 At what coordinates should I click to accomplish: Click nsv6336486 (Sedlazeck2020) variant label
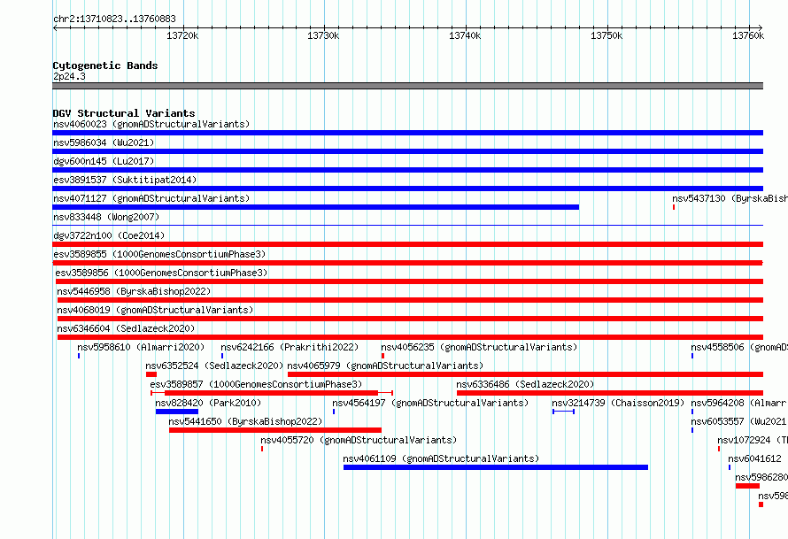pos(525,384)
